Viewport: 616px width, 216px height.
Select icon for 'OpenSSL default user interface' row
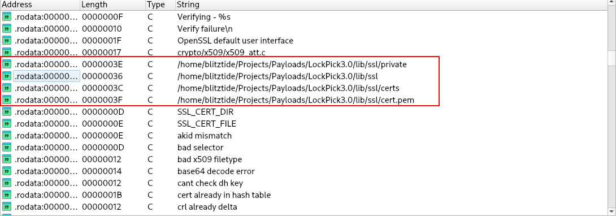tap(7, 41)
